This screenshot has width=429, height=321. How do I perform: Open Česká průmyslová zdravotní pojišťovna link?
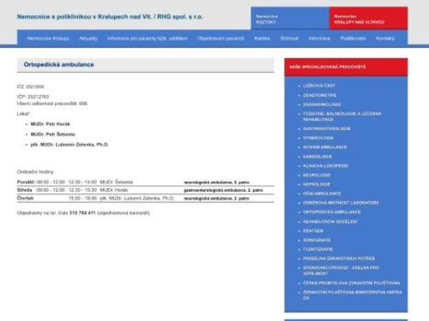(x=352, y=282)
